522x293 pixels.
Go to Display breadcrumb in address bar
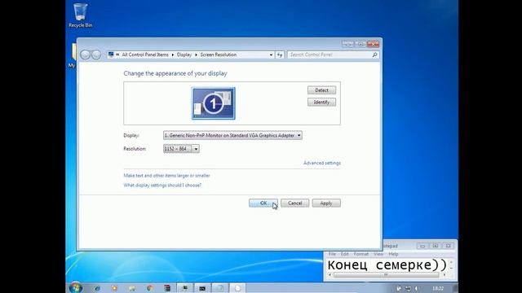184,55
